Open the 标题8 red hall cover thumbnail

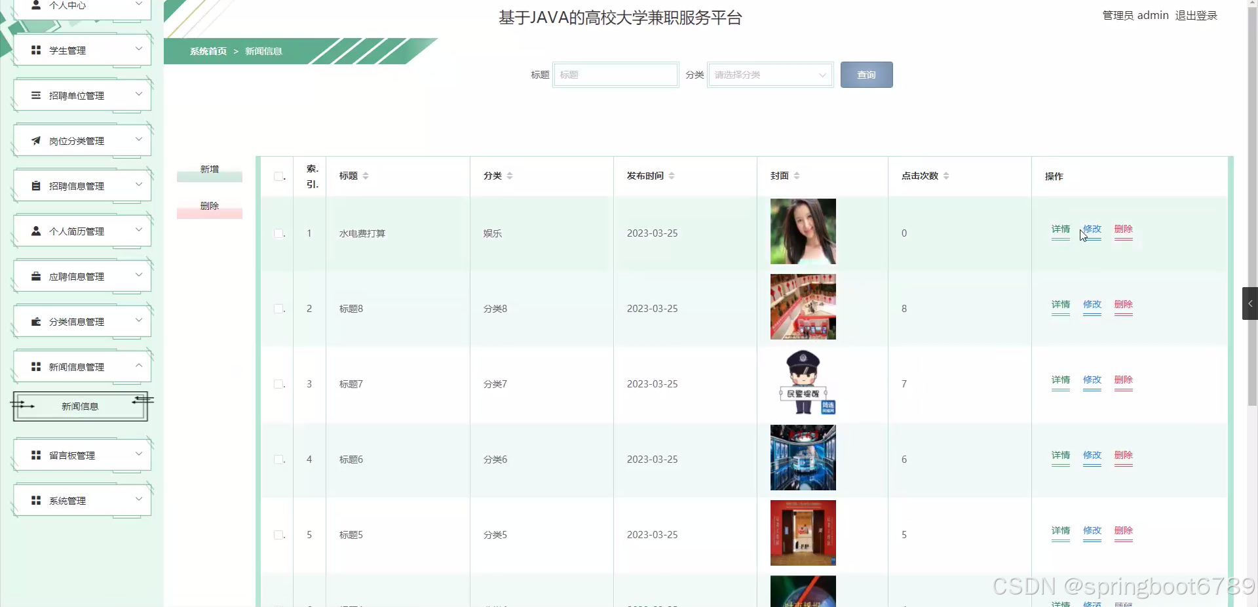coord(803,307)
